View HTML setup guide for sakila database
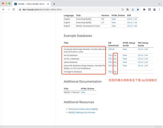The image size is (163, 128). pyautogui.click(x=125, y=62)
